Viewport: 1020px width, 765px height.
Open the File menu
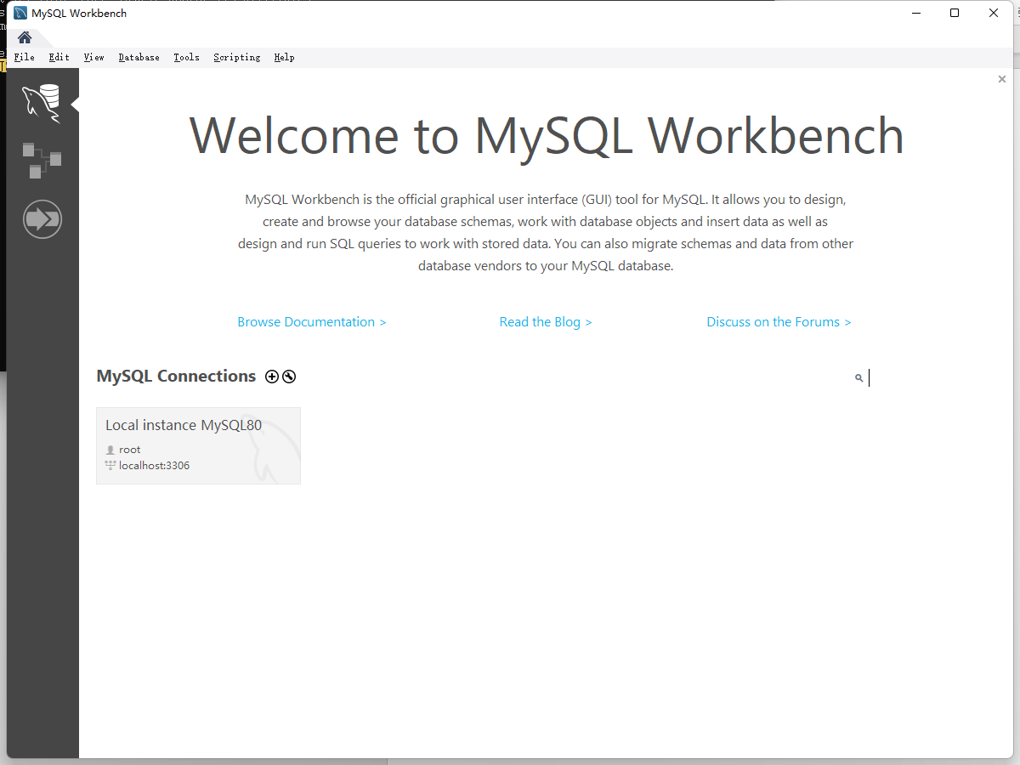25,57
